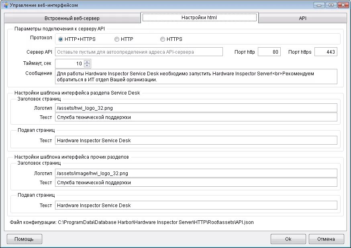The width and height of the screenshot is (351, 248).
Task: Click the Настройки шаблона интерфейса раздела Service Desk heading
Action: pos(77,93)
